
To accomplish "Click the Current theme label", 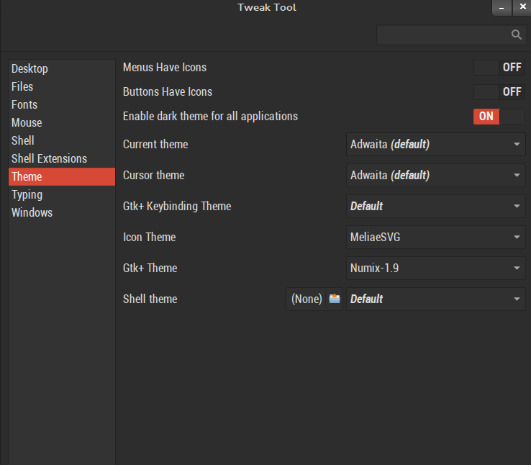I will pos(155,144).
